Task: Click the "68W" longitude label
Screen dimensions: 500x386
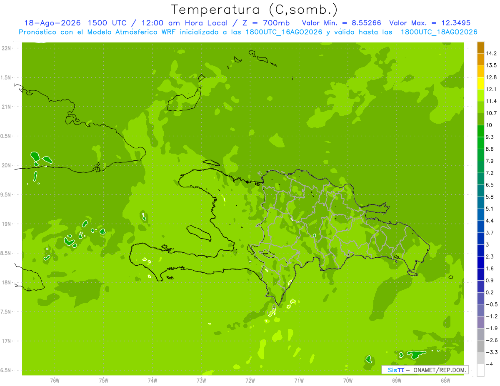Action: [445, 381]
